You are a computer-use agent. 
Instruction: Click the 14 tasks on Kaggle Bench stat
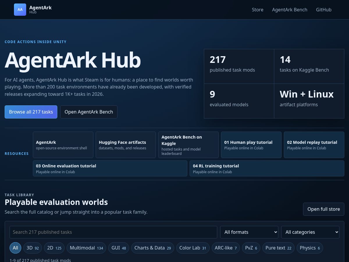pyautogui.click(x=309, y=66)
